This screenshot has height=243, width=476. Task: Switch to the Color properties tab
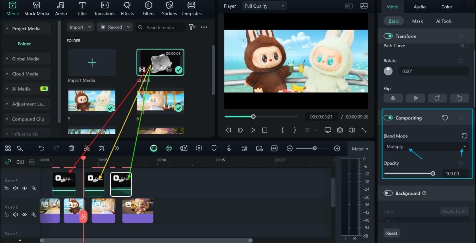pyautogui.click(x=447, y=7)
